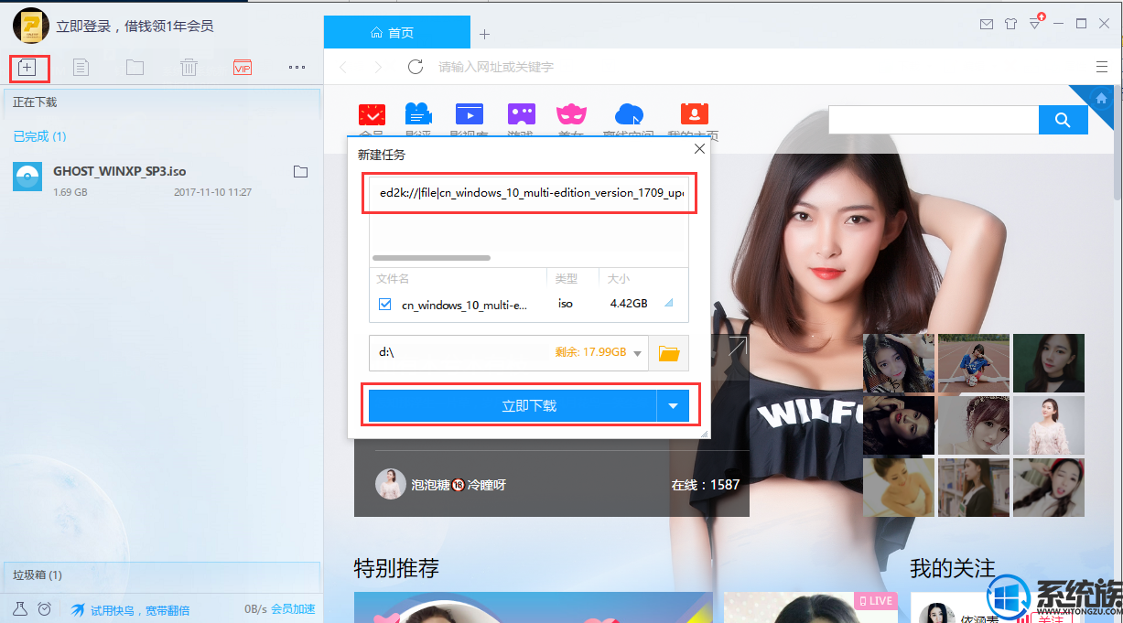Open the download button dropdown arrow

pyautogui.click(x=673, y=406)
